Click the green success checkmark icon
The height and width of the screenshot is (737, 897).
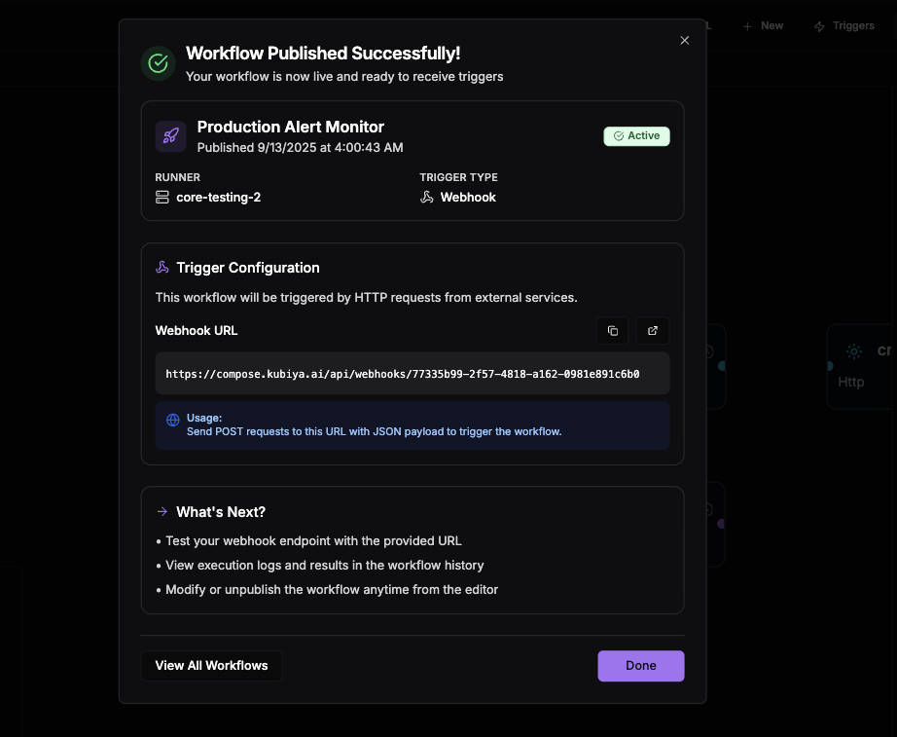[158, 63]
